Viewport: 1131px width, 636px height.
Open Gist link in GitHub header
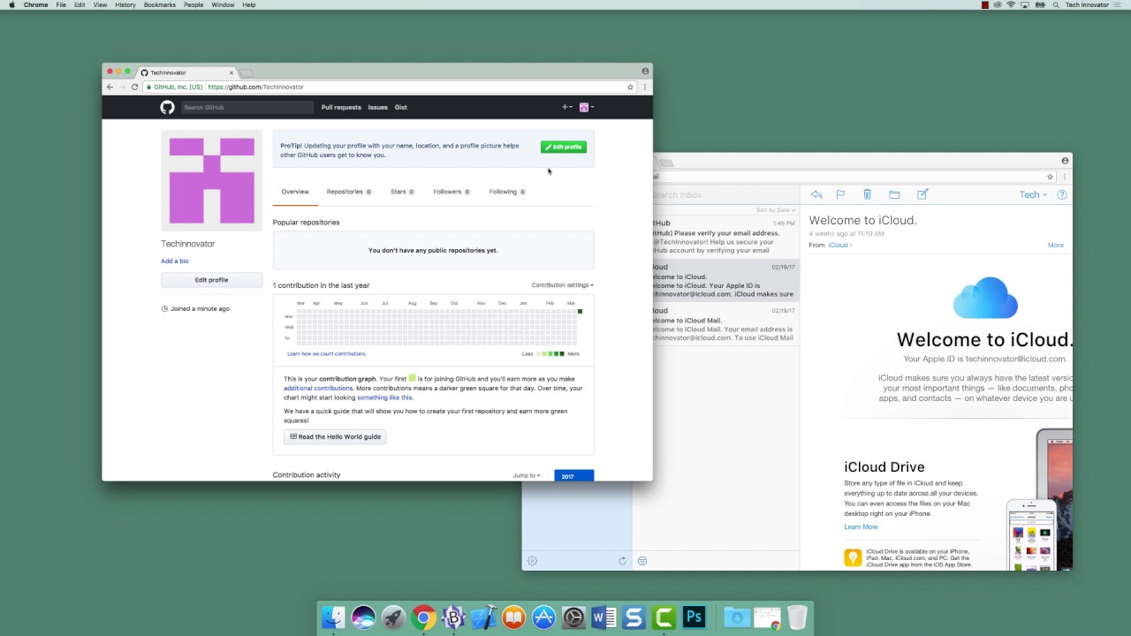click(401, 107)
